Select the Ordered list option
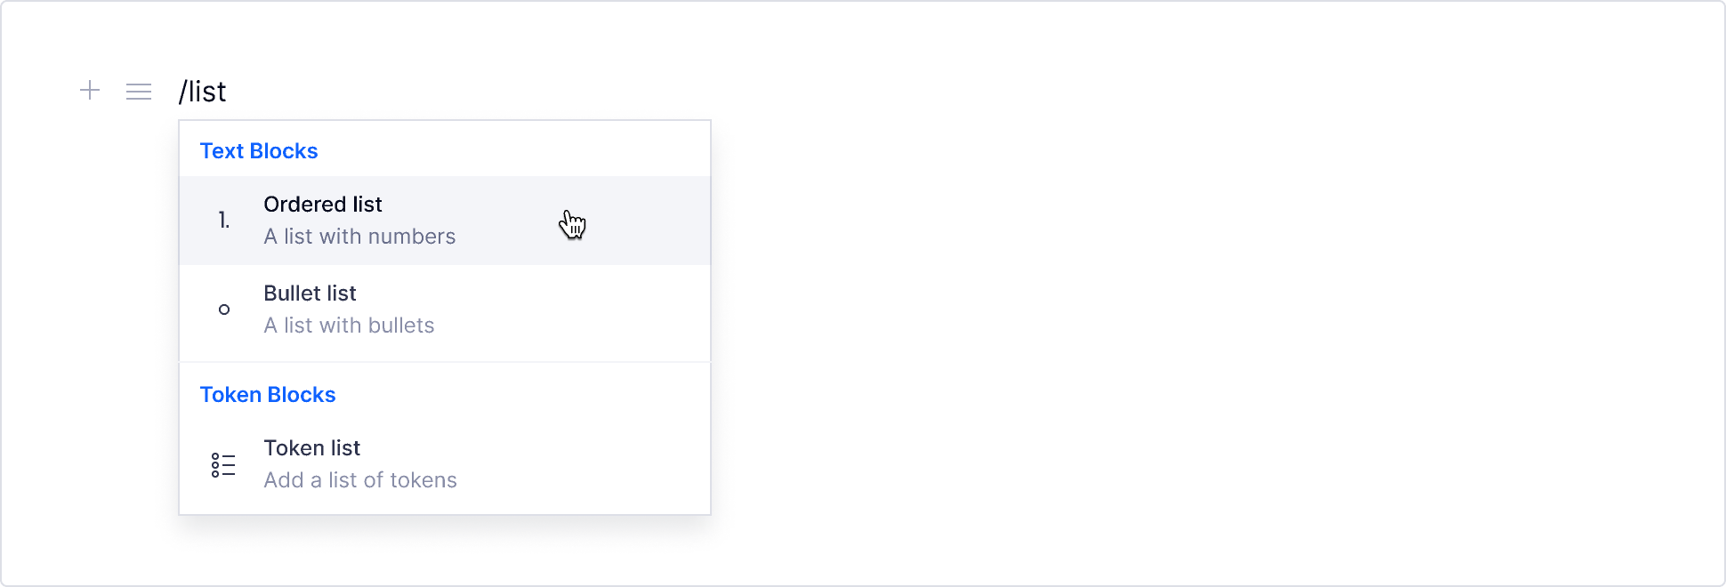 tap(445, 221)
